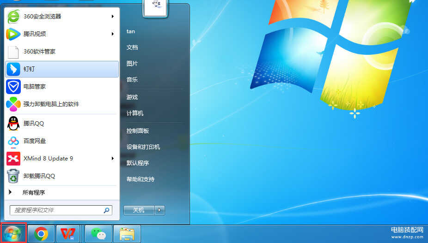Screen dimensions: 428x243
Task: Focus the 搜索程序和文件 search field
Action: click(61, 210)
